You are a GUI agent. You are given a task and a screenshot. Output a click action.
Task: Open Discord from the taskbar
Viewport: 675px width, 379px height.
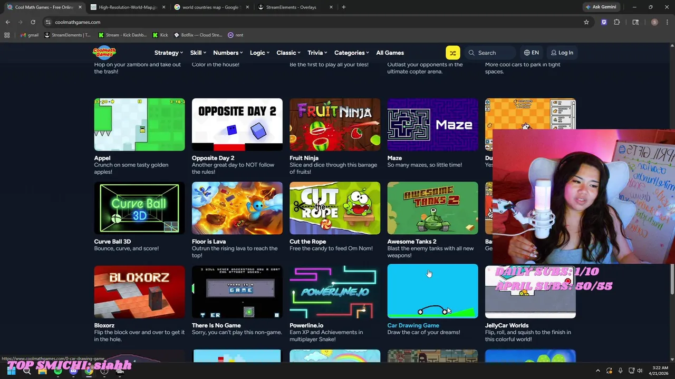(x=73, y=371)
